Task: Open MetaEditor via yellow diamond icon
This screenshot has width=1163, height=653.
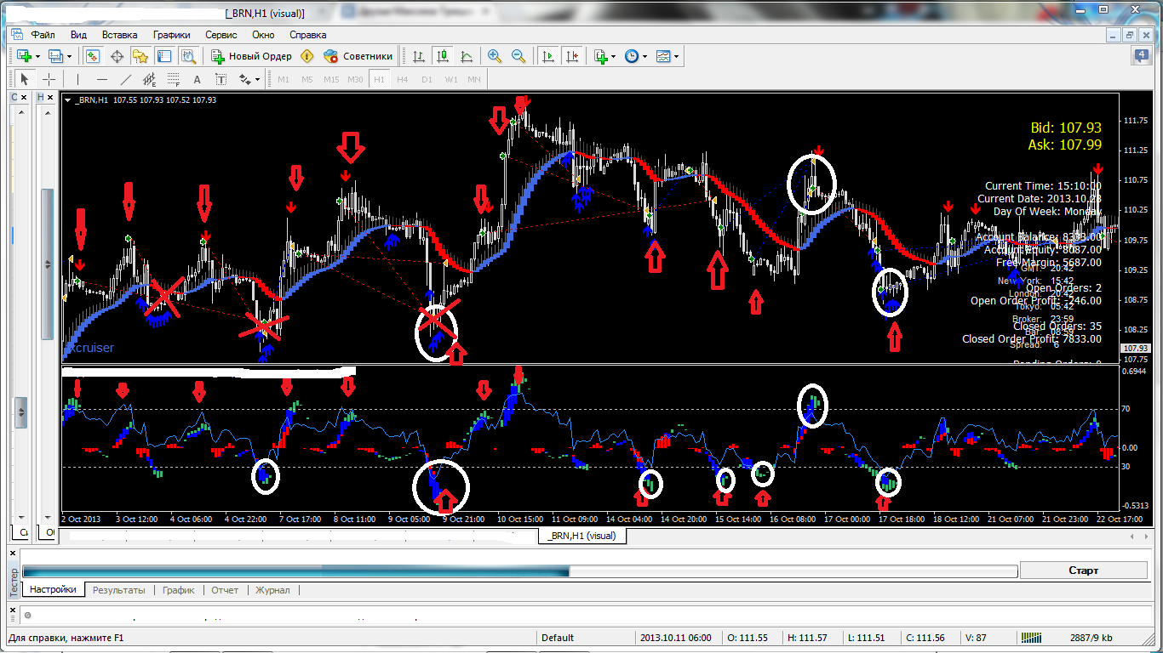Action: (307, 56)
